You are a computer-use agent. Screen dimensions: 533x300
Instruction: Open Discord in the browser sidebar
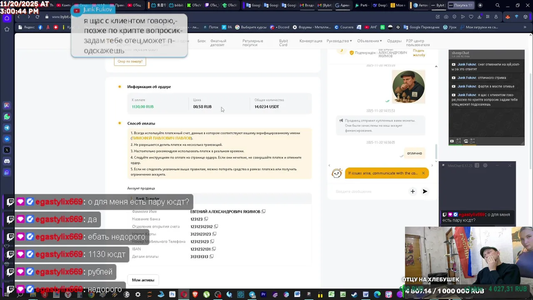pyautogui.click(x=7, y=161)
